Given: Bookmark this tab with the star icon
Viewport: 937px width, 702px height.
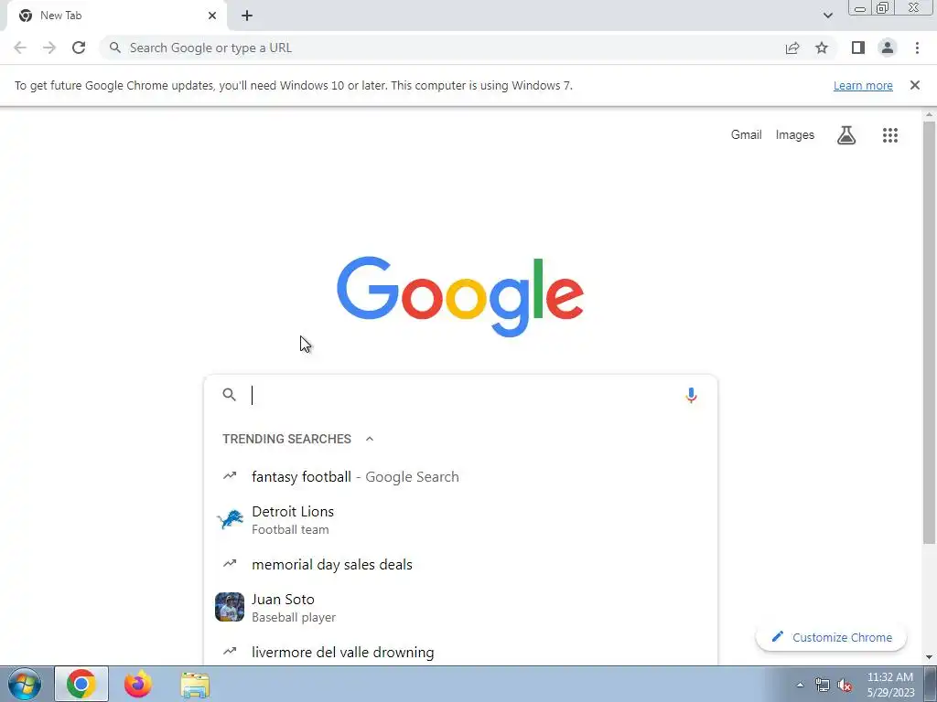Looking at the screenshot, I should pos(822,48).
